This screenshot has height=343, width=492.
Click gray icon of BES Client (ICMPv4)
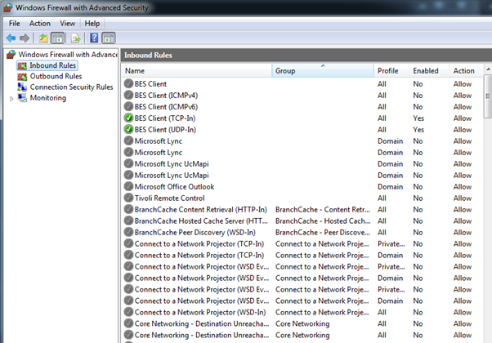click(x=128, y=95)
